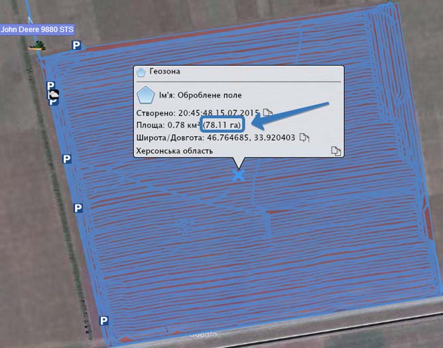The image size is (443, 348).
Task: Click the John Deere 9880 STS label
Action: (x=38, y=29)
